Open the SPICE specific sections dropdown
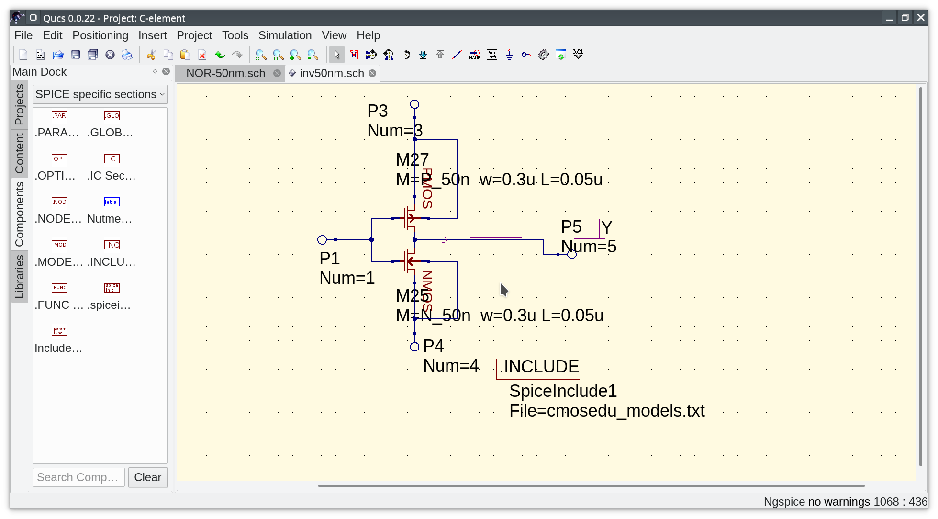Viewport: 938px width, 519px height. (x=100, y=94)
